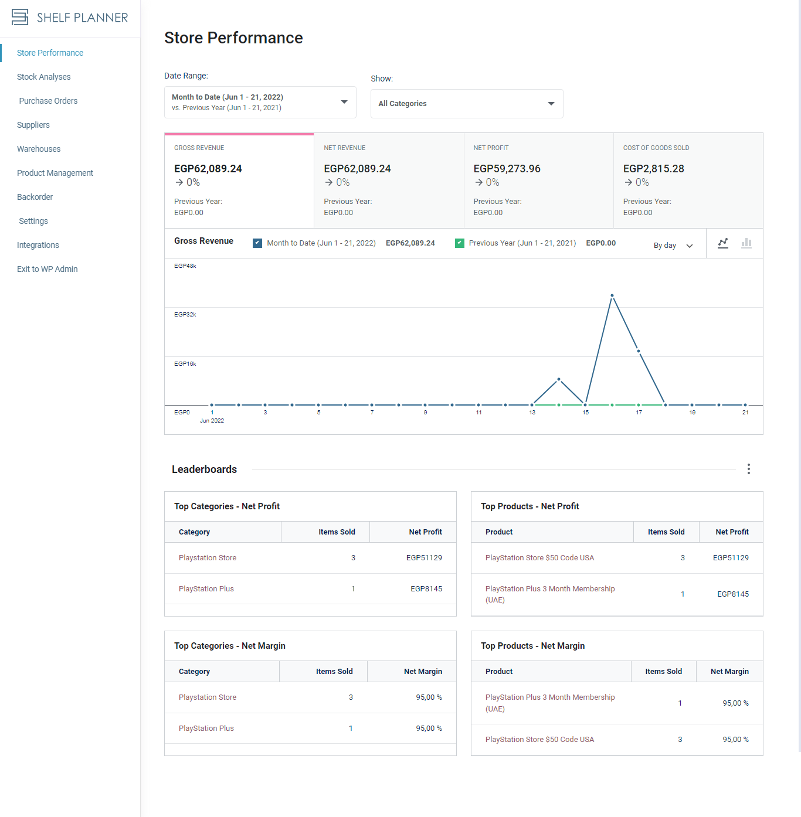Switch to line chart view
This screenshot has width=801, height=817.
[x=723, y=243]
